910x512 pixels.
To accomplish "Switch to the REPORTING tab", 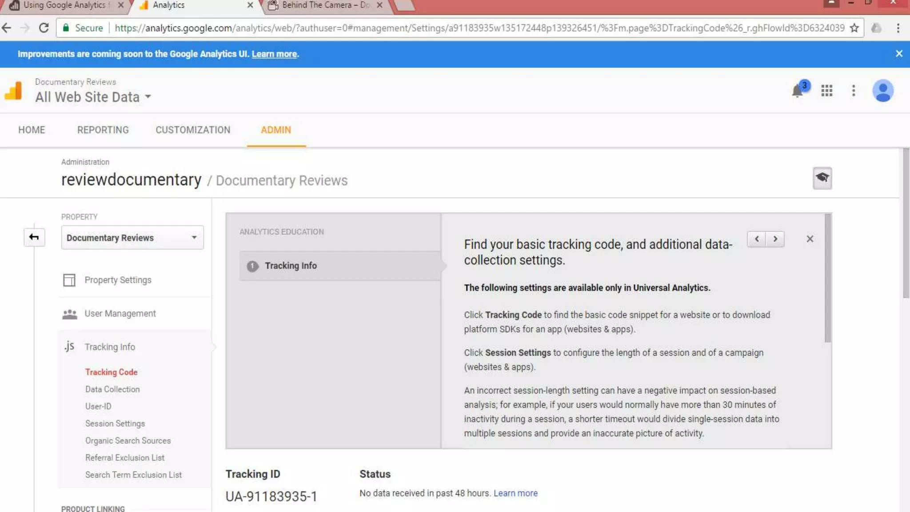I will click(103, 130).
